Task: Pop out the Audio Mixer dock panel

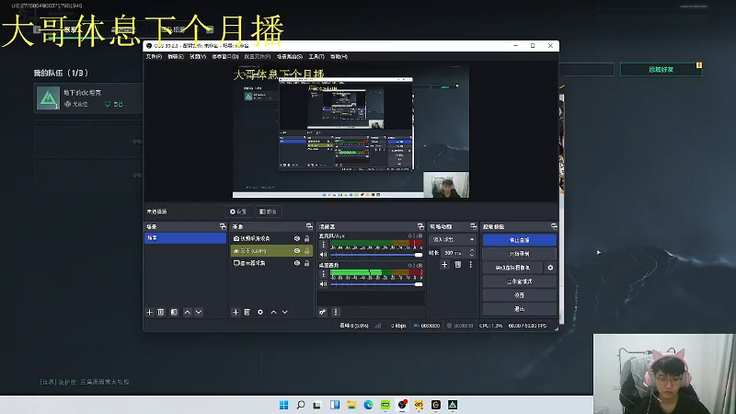Action: pyautogui.click(x=420, y=226)
